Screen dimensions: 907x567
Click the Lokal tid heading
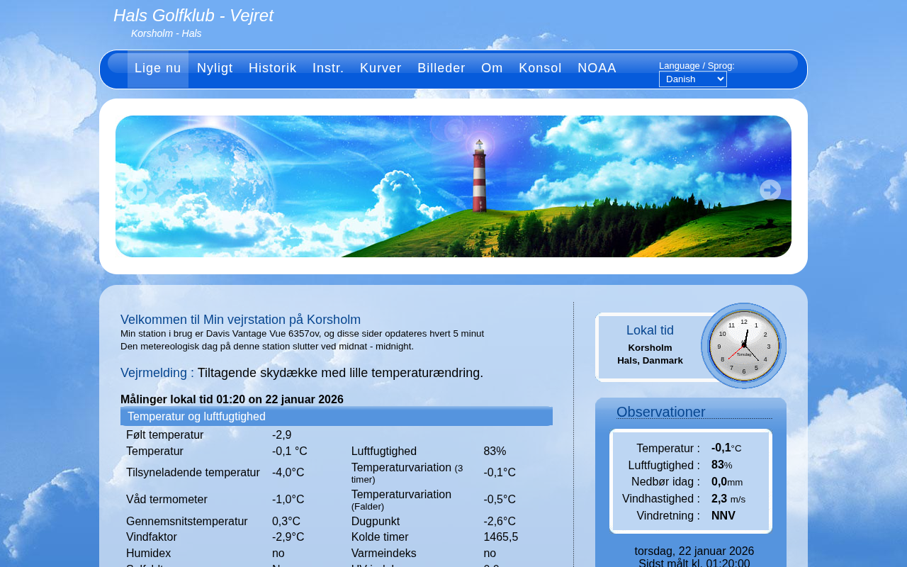coord(650,330)
